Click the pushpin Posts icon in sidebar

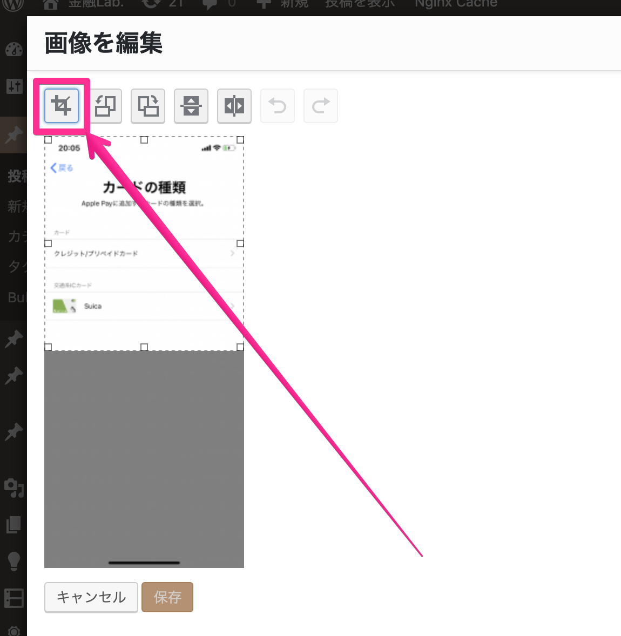(x=13, y=135)
